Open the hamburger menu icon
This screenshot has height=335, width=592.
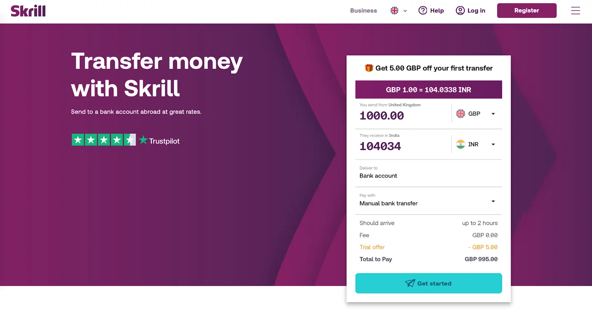pyautogui.click(x=575, y=11)
